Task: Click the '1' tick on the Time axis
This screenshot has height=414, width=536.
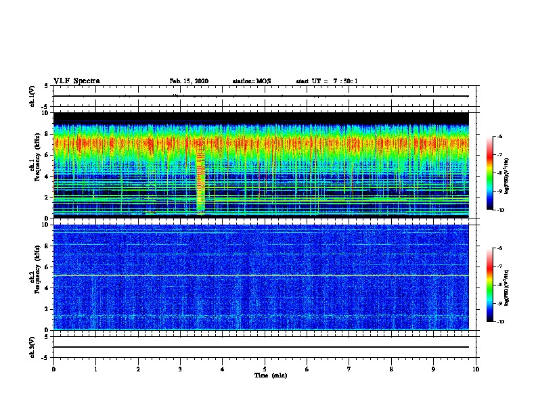Action: pos(95,369)
